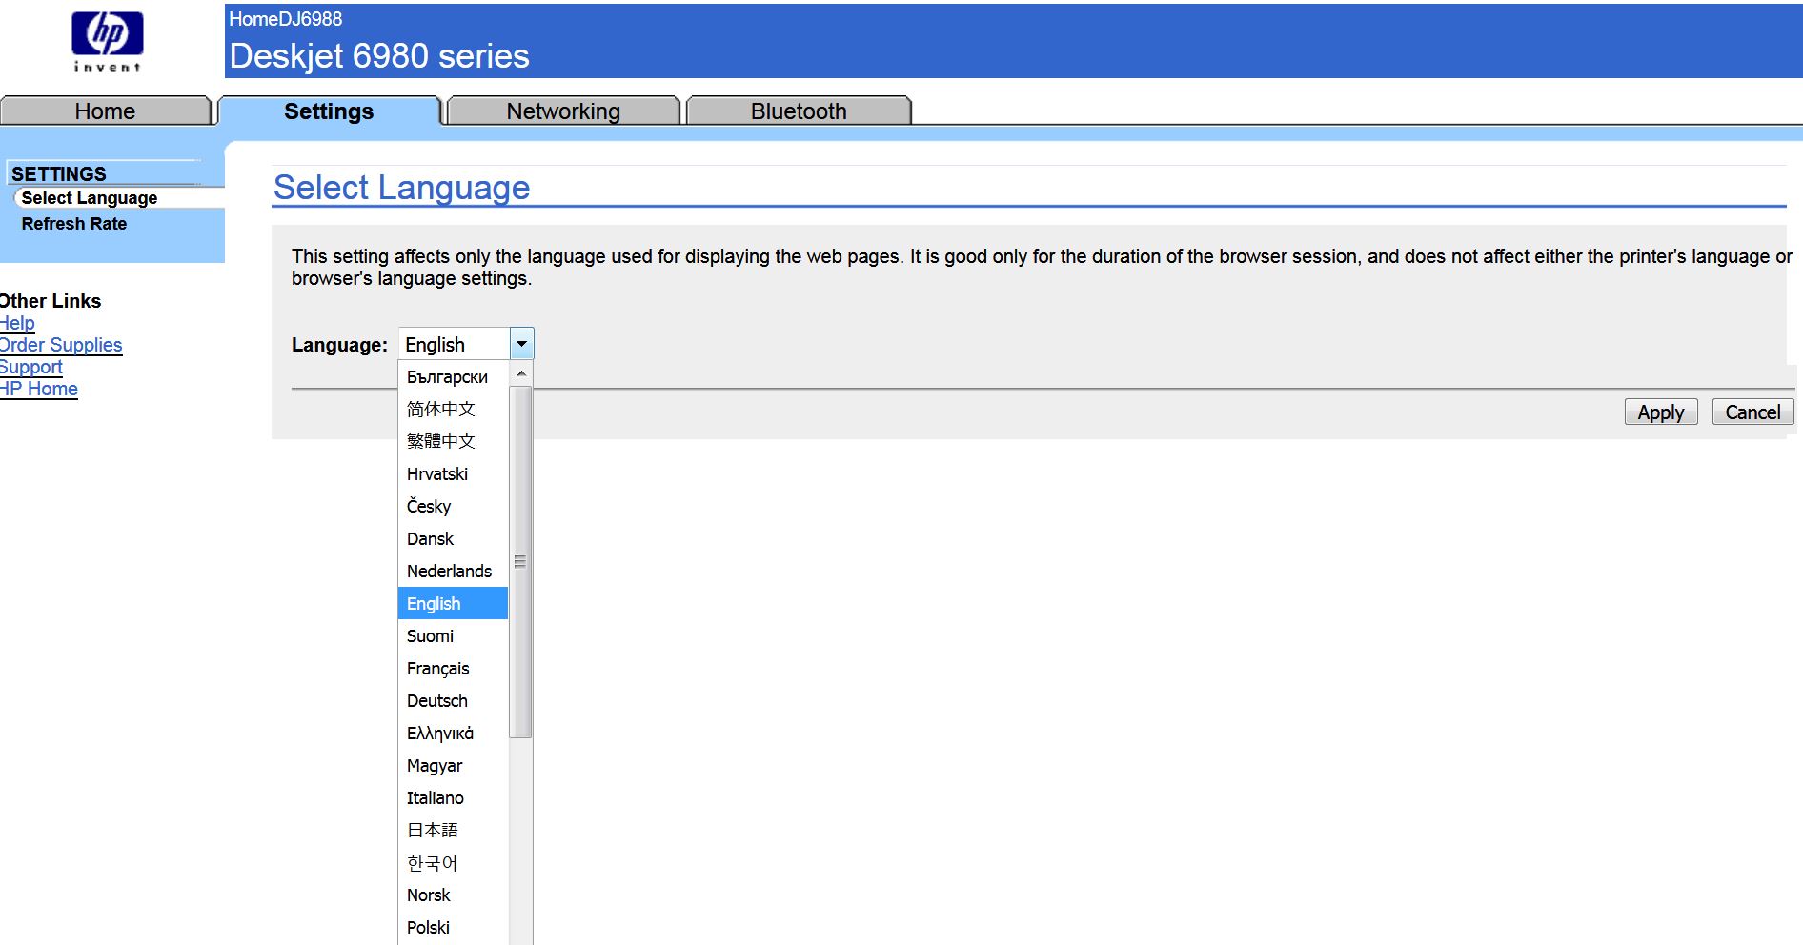Select Deutsch from the dropdown

coord(453,701)
